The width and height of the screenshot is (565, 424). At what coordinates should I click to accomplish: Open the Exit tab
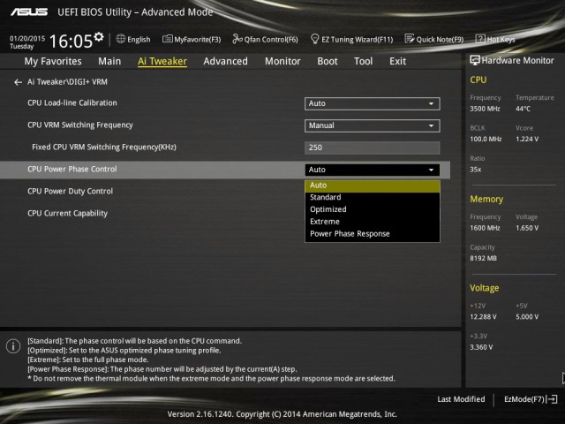(x=397, y=61)
